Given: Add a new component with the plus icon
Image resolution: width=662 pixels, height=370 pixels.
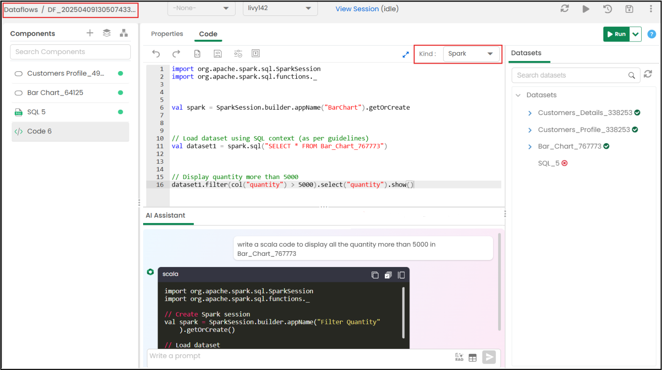Looking at the screenshot, I should 90,33.
